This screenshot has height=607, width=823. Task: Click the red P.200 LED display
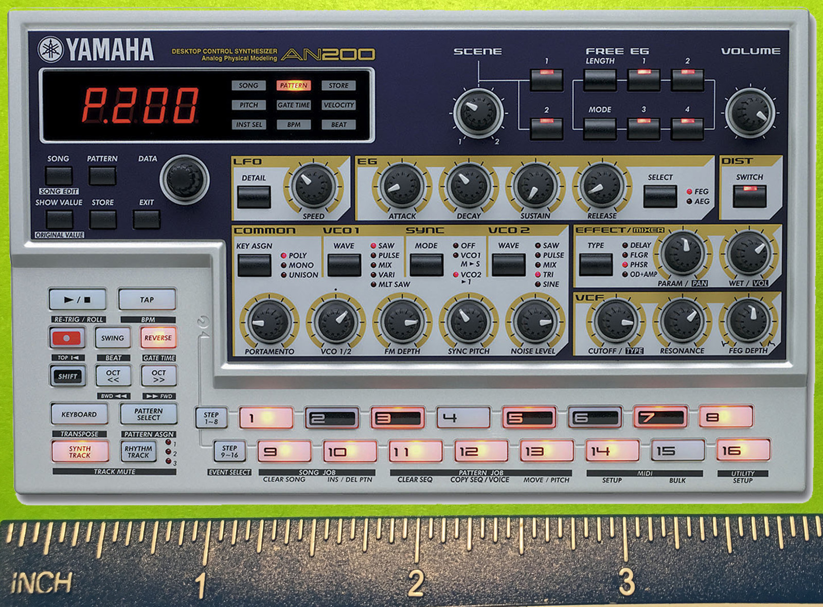pyautogui.click(x=140, y=105)
